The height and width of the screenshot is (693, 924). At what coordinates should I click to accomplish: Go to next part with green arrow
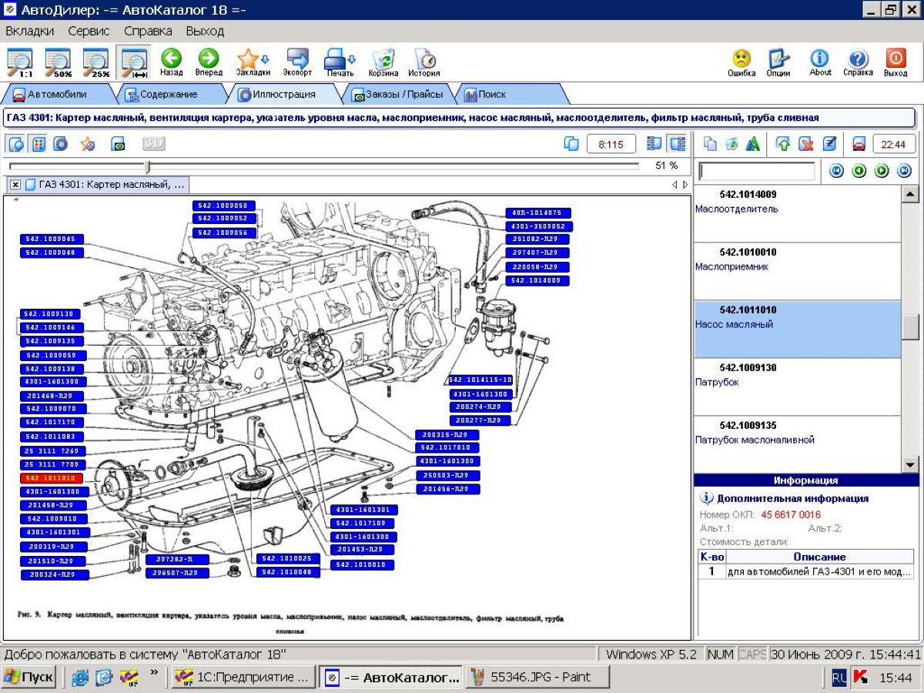tap(882, 171)
